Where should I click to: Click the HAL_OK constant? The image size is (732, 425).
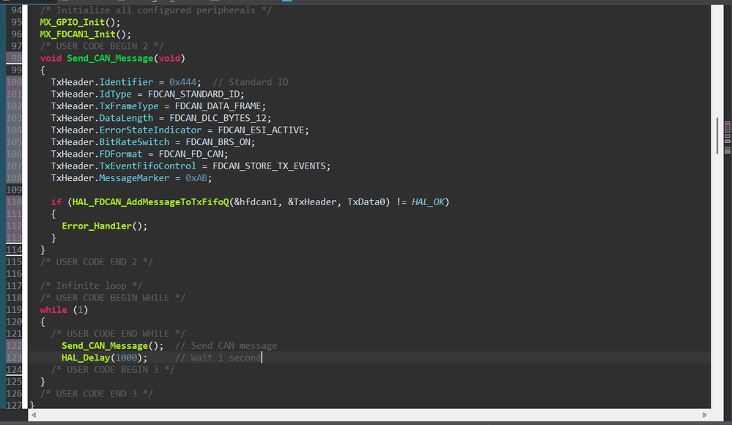click(428, 202)
